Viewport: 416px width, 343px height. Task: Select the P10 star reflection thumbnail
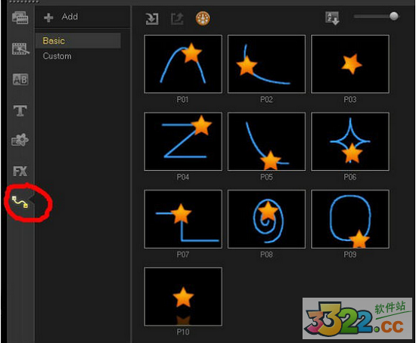click(x=183, y=297)
